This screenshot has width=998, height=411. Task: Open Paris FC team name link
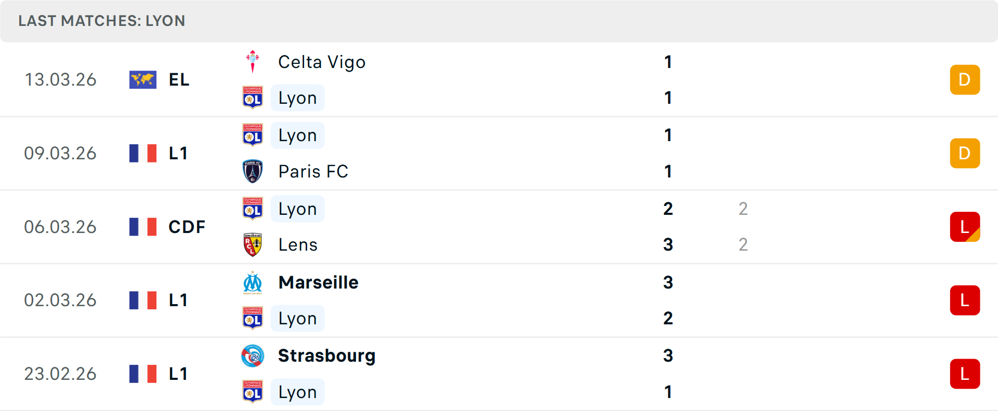click(313, 172)
